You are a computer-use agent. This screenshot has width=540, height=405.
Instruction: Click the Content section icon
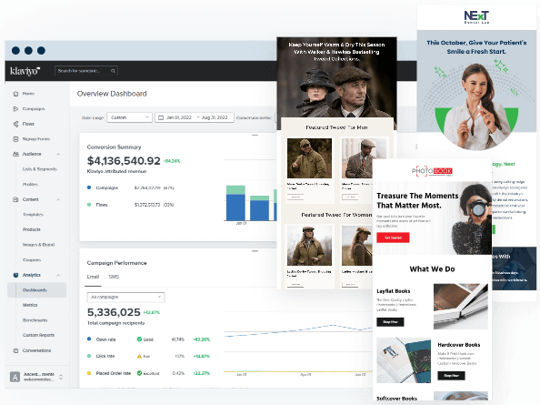point(15,199)
